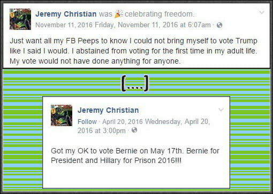Click the 'Hillary for Prison 2016!!!' line

click(x=116, y=160)
